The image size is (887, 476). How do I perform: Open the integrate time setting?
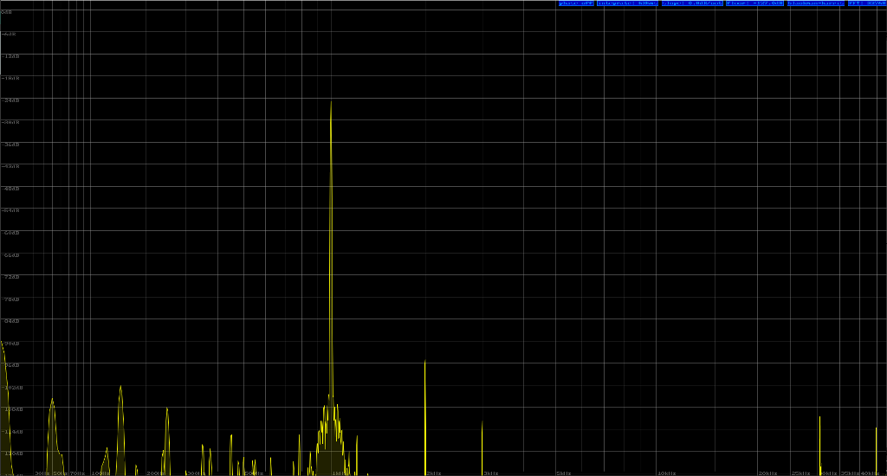[627, 3]
